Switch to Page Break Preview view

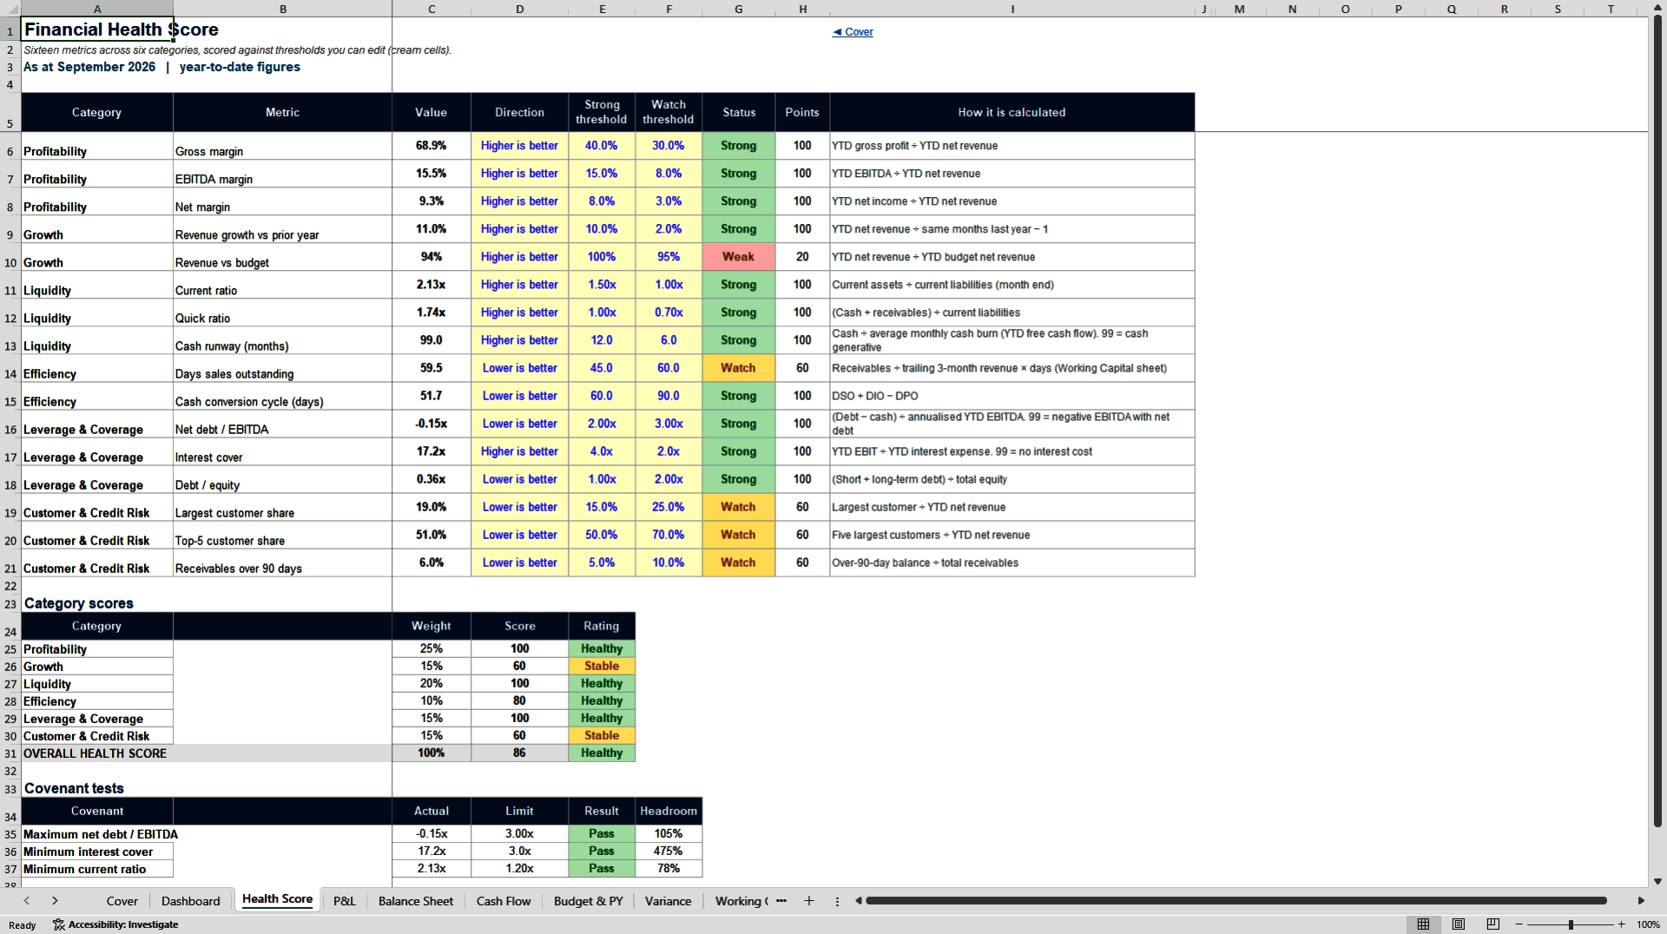tap(1493, 924)
